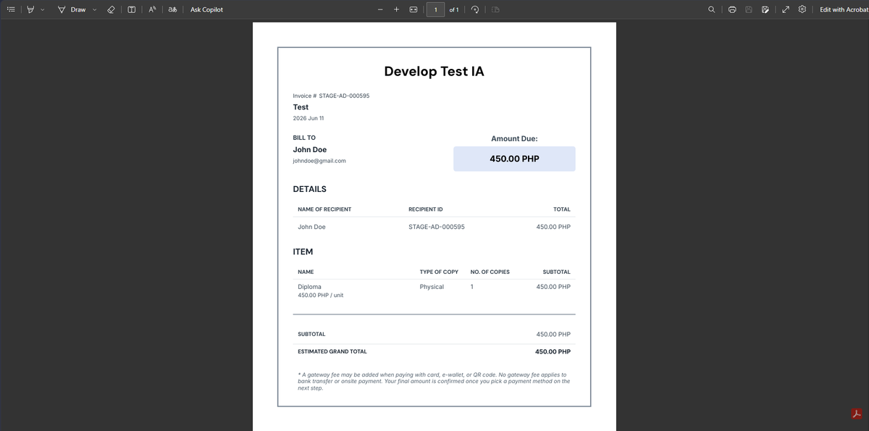The height and width of the screenshot is (431, 869).
Task: Select the Erase tool
Action: tap(111, 9)
